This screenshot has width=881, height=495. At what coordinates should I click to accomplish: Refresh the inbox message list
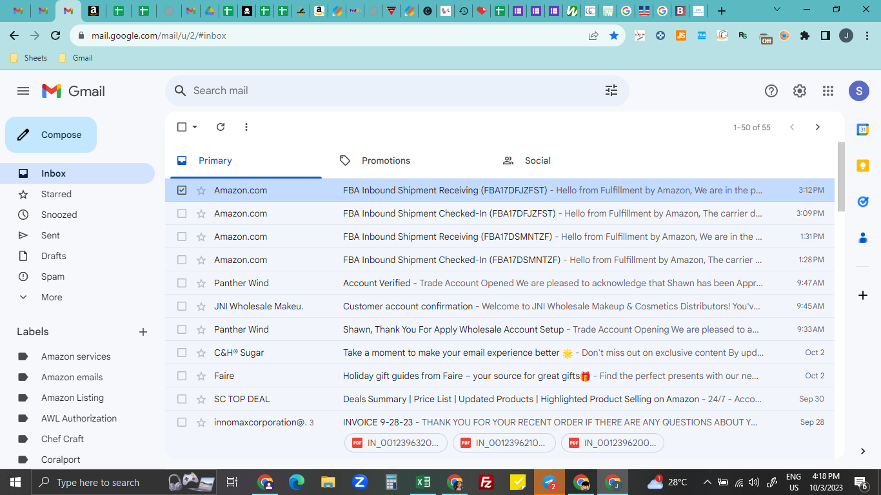tap(221, 127)
